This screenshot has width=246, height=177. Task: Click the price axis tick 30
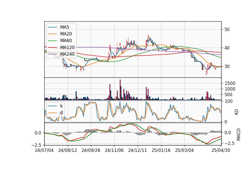click(x=227, y=66)
